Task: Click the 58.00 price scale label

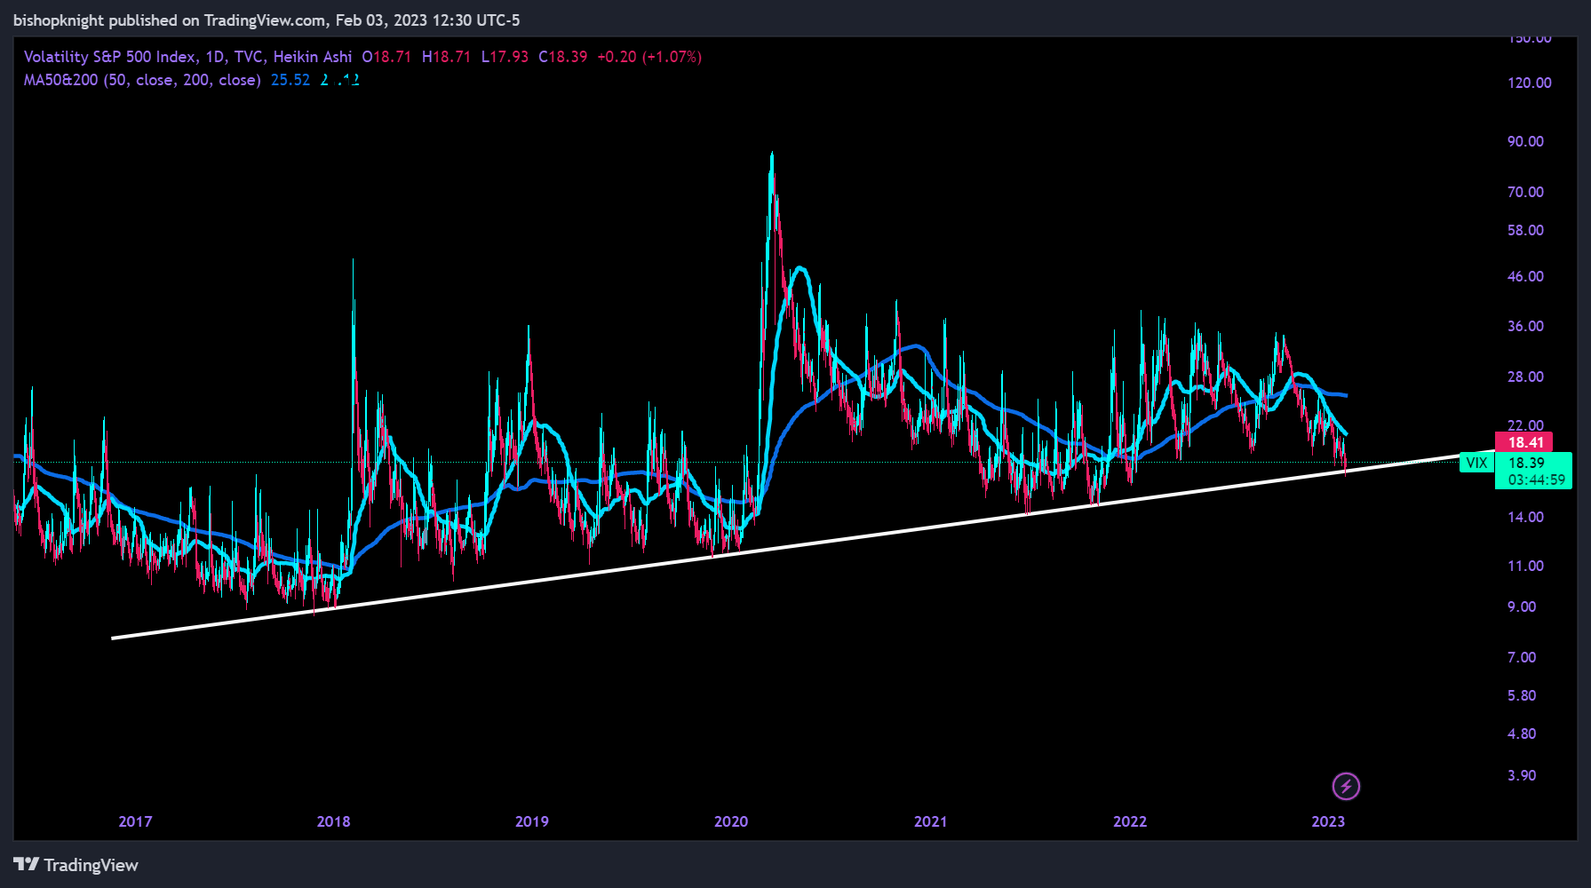Action: click(x=1525, y=230)
